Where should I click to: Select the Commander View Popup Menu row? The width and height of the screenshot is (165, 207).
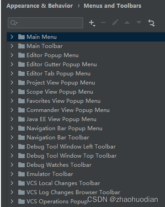click(86, 110)
